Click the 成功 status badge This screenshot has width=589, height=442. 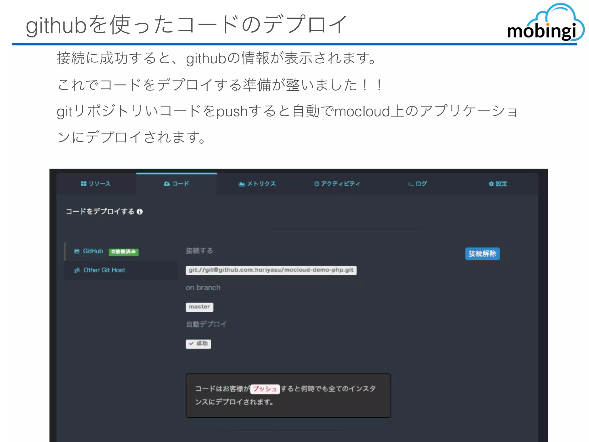click(x=198, y=344)
